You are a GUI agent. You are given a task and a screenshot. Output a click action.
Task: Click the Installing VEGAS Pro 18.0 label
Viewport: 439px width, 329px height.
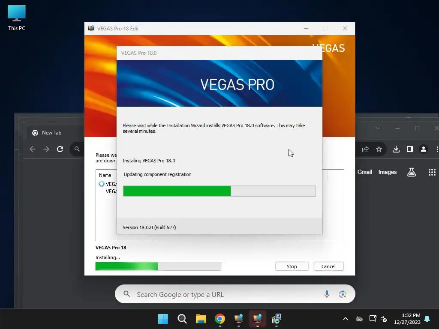tap(149, 161)
